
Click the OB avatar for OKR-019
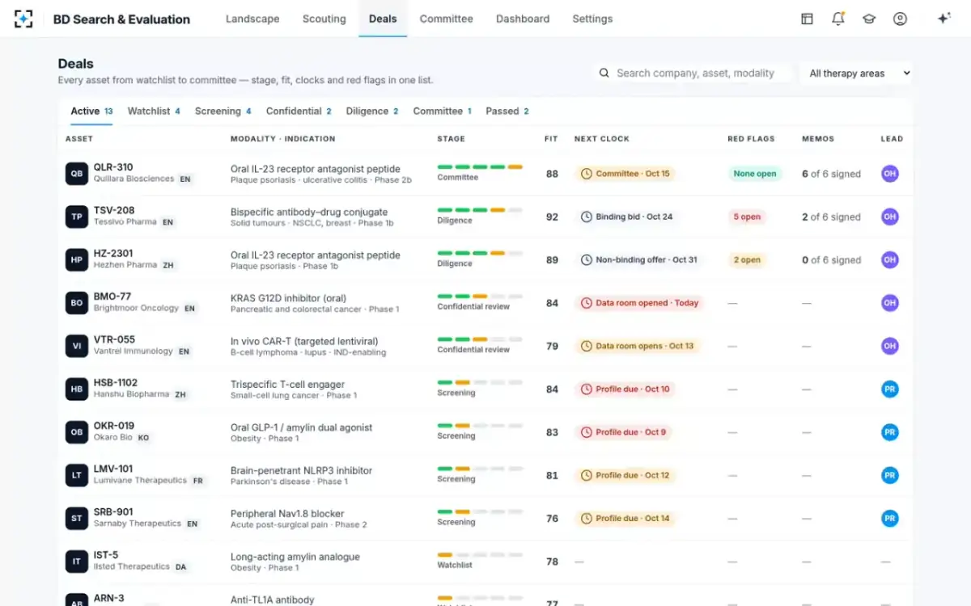77,432
